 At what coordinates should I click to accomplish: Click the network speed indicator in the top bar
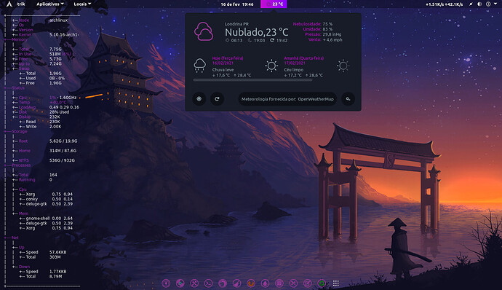[444, 4]
